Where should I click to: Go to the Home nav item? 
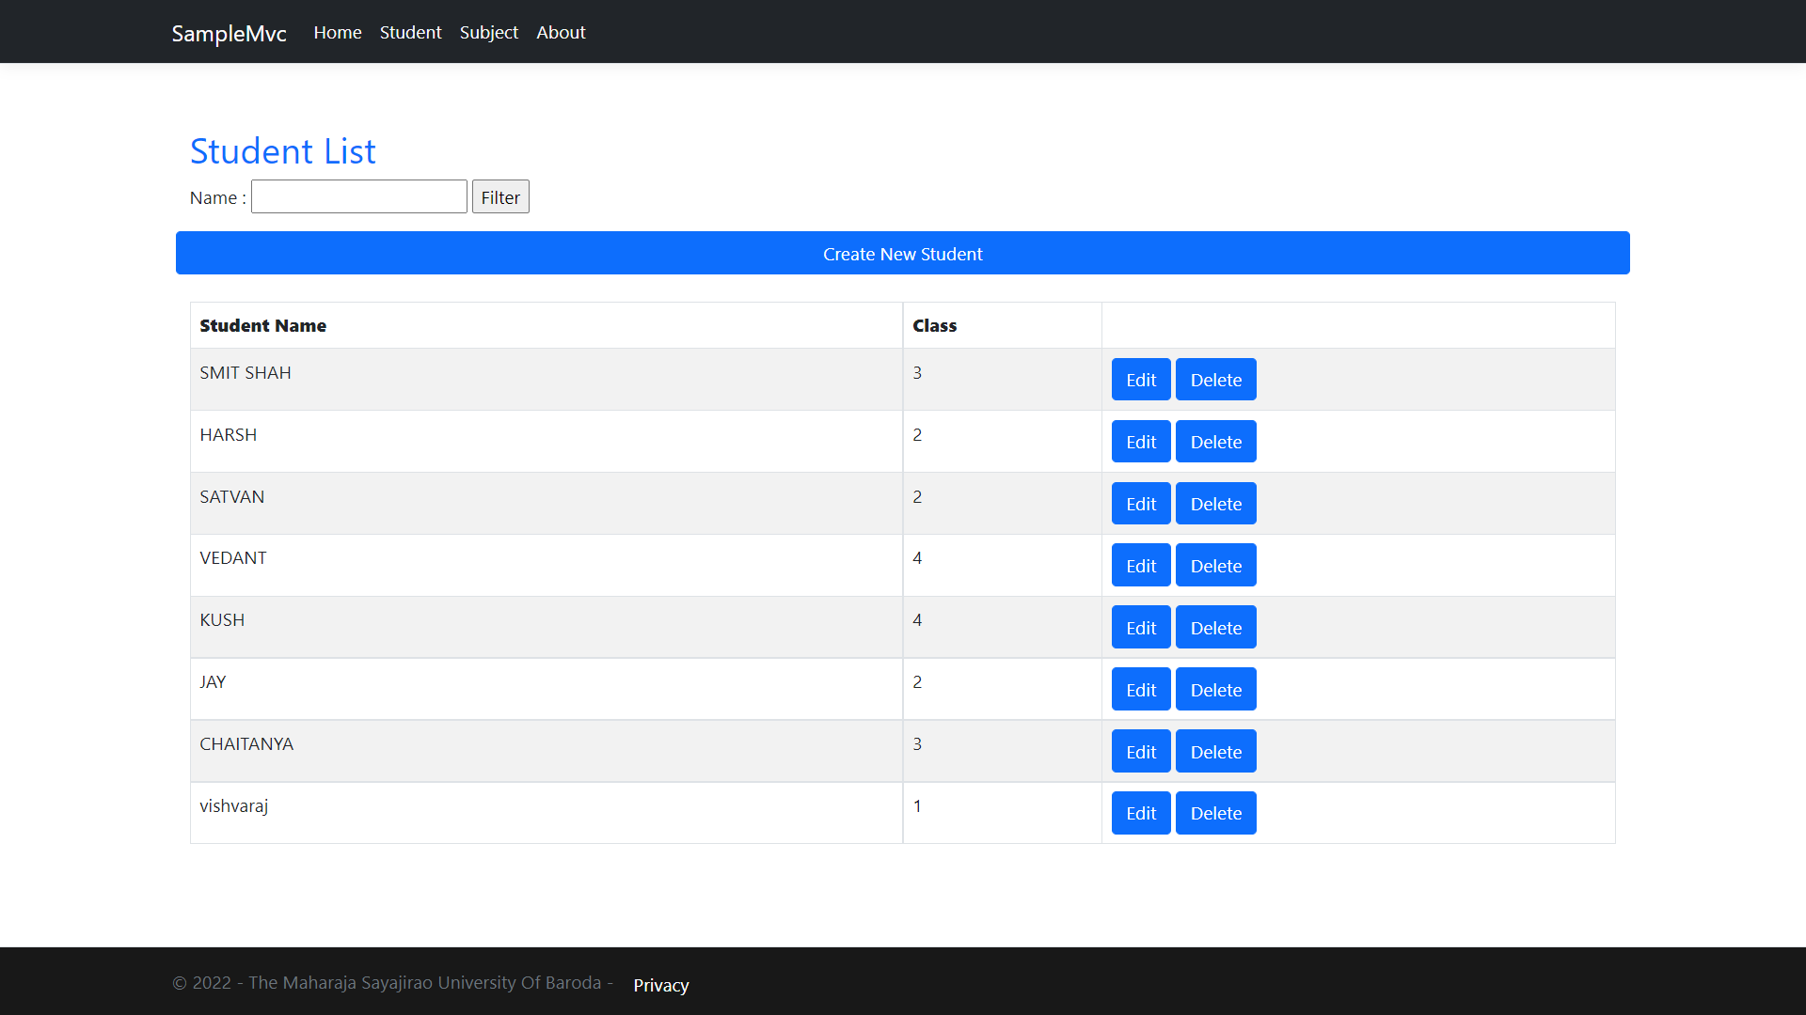pyautogui.click(x=338, y=32)
